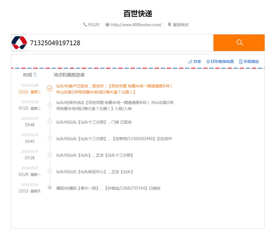
Task: Open the http://www.800bestex.com/ link
Action: click(x=136, y=25)
